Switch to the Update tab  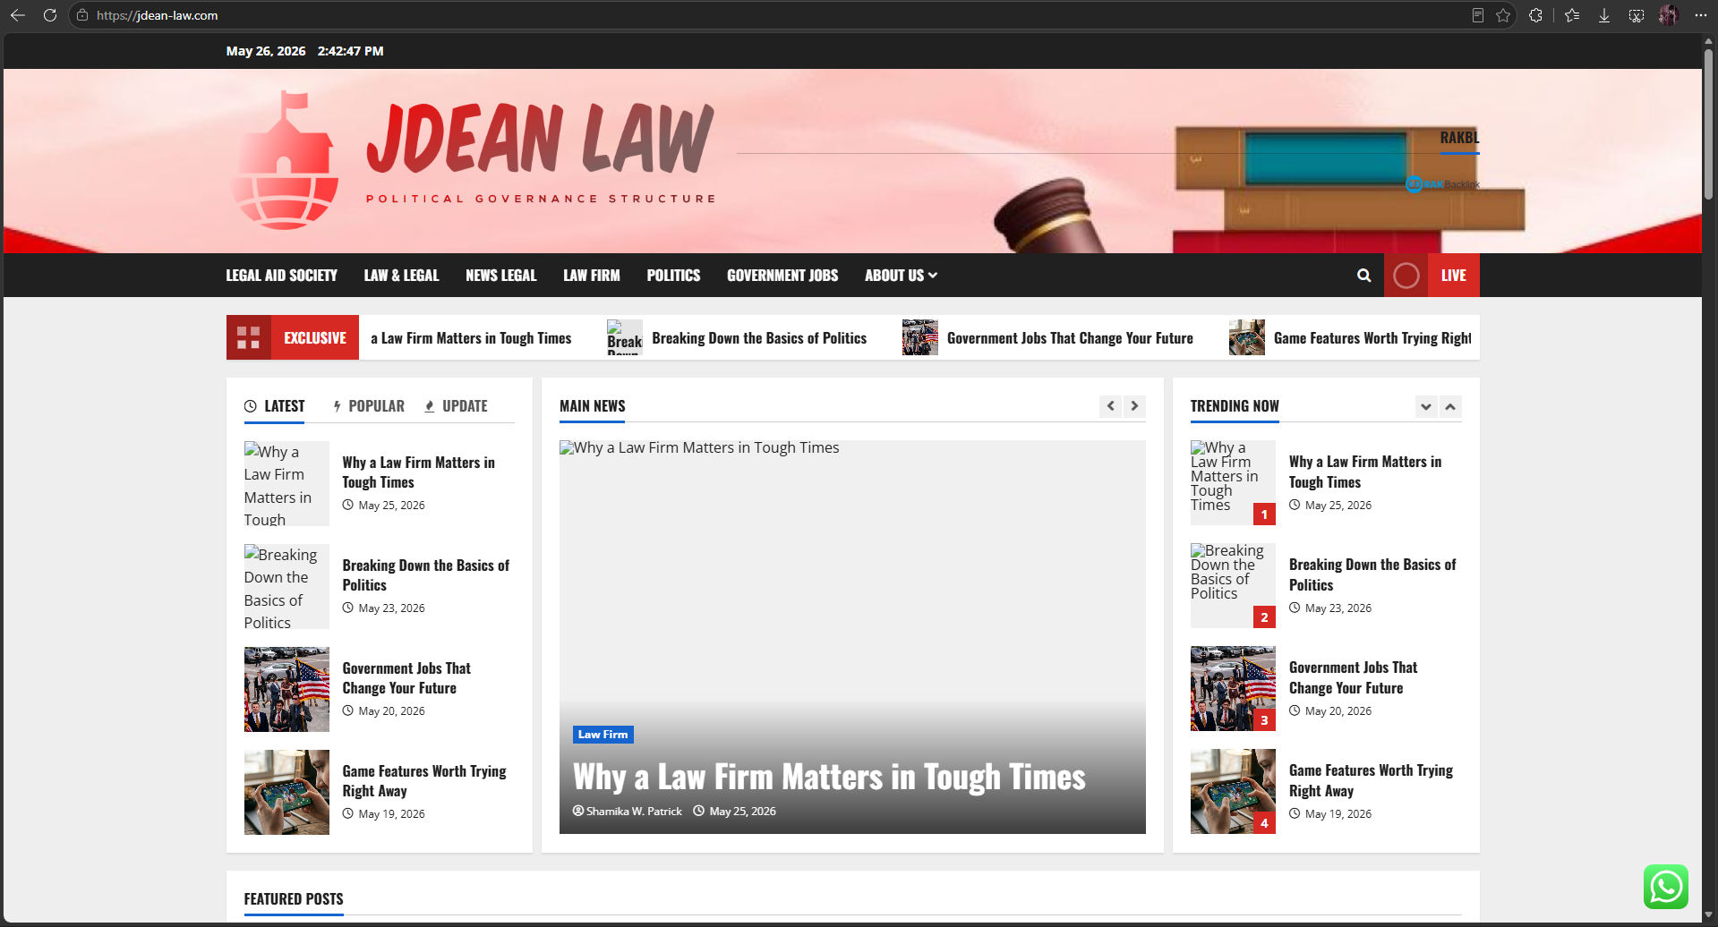click(456, 406)
